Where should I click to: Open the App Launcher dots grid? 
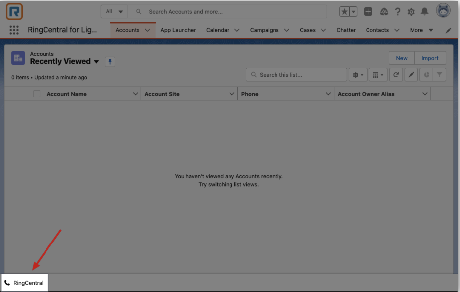point(14,30)
